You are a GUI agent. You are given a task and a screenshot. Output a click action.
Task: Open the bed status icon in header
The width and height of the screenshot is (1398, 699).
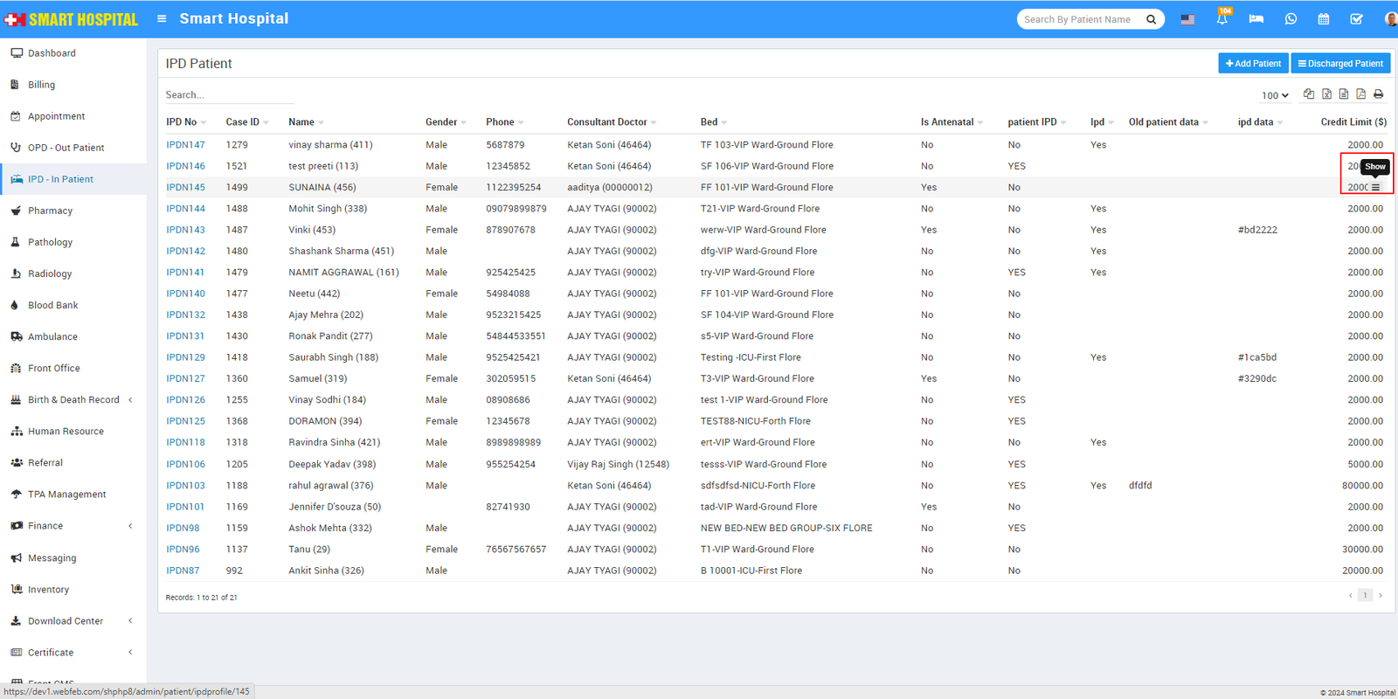[1256, 19]
